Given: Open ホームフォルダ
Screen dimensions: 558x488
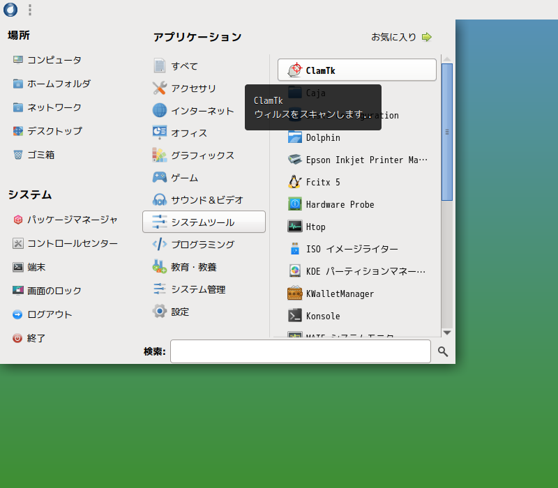Looking at the screenshot, I should (x=52, y=84).
